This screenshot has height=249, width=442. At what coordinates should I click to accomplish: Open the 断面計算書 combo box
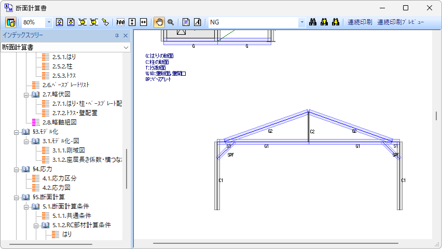pos(126,47)
